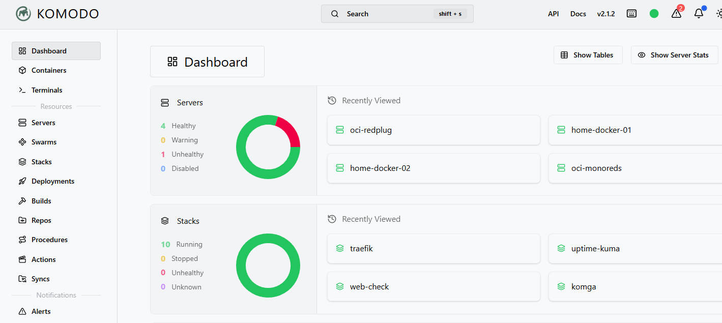Open Swarms from the sidebar

(x=56, y=142)
